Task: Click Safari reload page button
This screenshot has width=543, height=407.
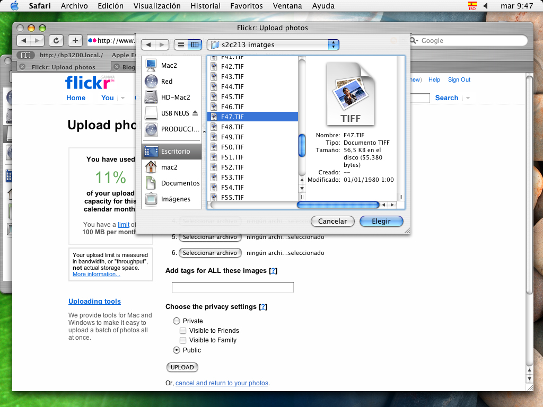Action: (x=56, y=40)
